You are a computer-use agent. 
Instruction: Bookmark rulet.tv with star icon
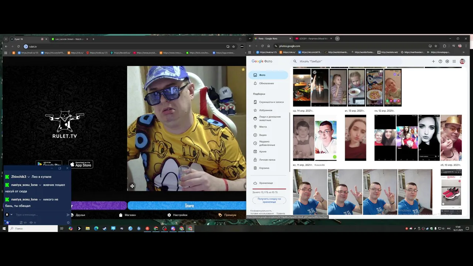234,47
